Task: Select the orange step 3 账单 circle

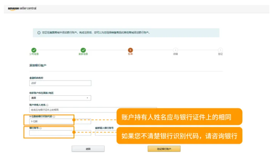Action: [130, 50]
